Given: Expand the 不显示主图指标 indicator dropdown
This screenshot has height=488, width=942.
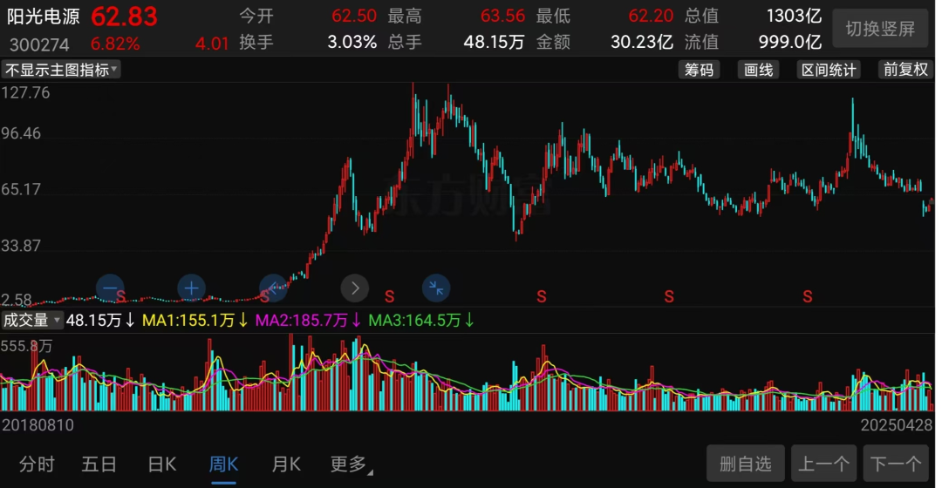Looking at the screenshot, I should click(x=61, y=70).
